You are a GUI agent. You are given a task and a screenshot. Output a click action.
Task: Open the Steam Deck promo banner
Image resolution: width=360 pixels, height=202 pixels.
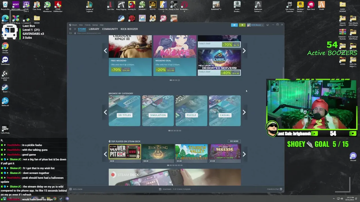[x=175, y=177]
